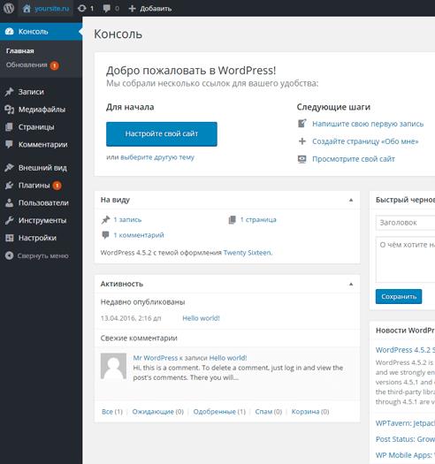Open the WordPress logo menu
This screenshot has width=435, height=464.
coord(9,8)
